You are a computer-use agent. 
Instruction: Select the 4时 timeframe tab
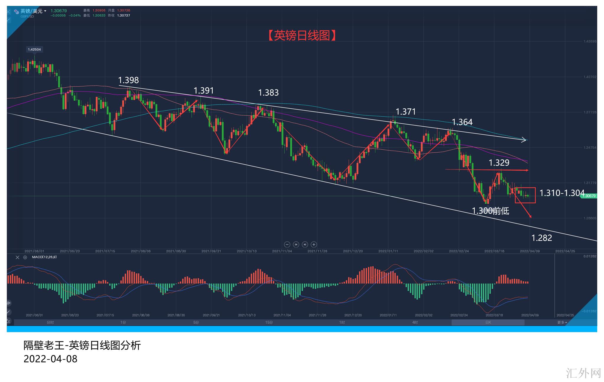pyautogui.click(x=415, y=322)
